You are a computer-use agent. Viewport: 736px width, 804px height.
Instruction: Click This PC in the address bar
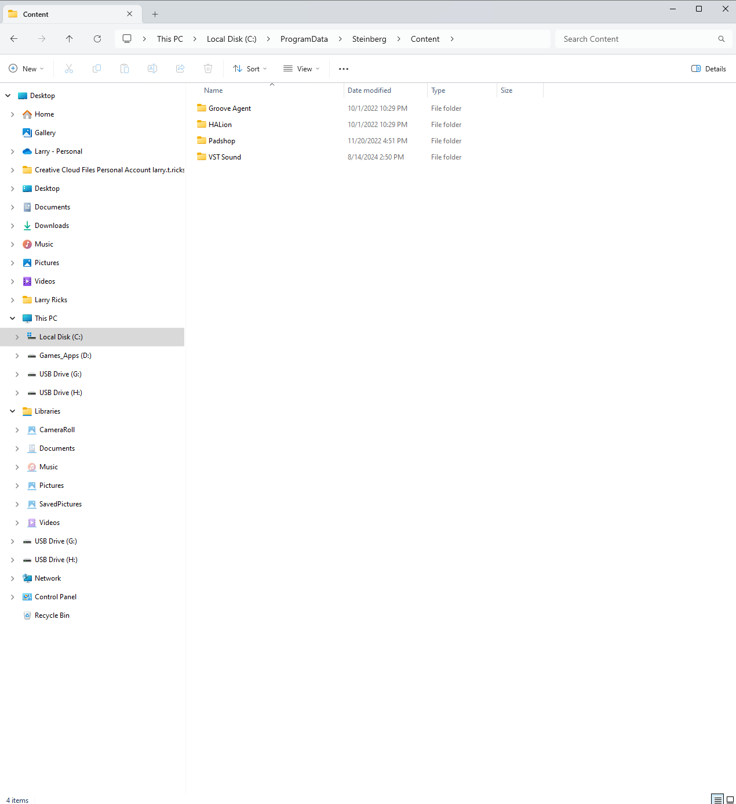(x=170, y=39)
